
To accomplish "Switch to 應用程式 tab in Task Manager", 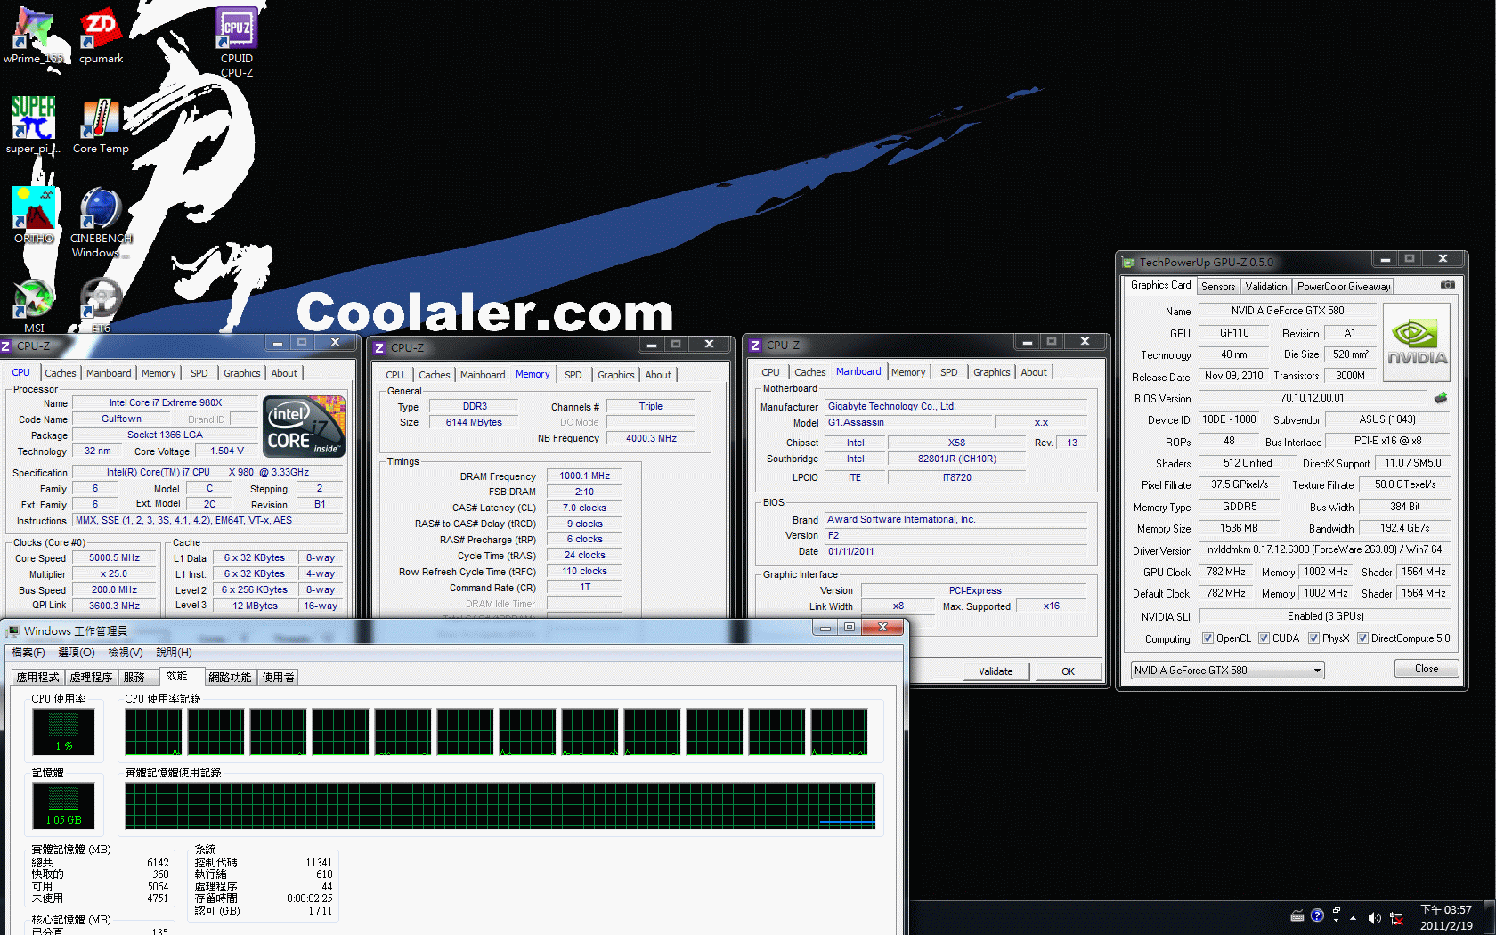I will tap(38, 678).
